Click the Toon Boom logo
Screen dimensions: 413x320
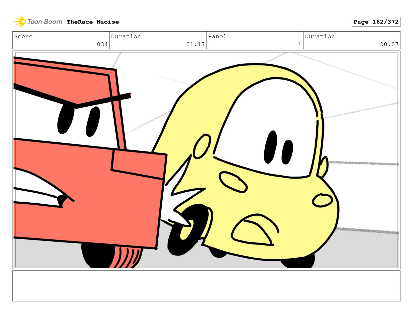pos(38,22)
